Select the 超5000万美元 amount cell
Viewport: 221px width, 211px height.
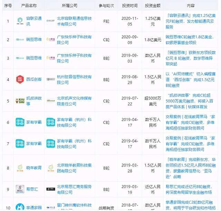[x=153, y=101]
